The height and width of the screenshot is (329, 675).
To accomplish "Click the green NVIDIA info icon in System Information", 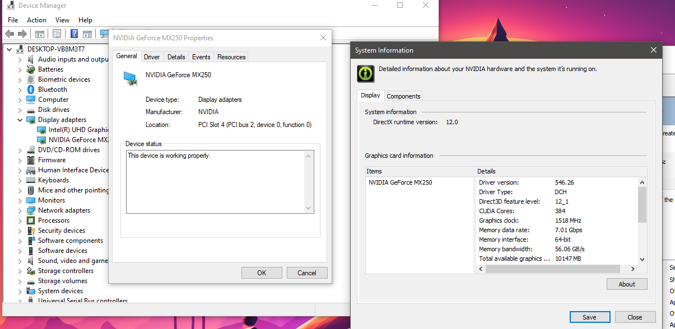I will click(366, 73).
